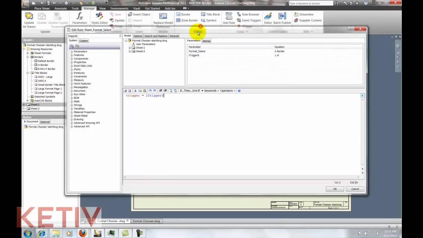Viewport: 423px width, 238px height.
Task: Open Event Triggers in iLogic panel
Action: pos(249,20)
